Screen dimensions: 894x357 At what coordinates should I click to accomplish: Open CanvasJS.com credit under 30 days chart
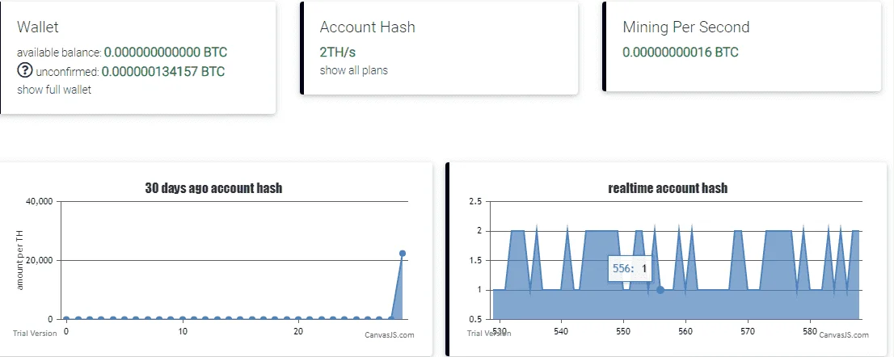click(x=390, y=335)
